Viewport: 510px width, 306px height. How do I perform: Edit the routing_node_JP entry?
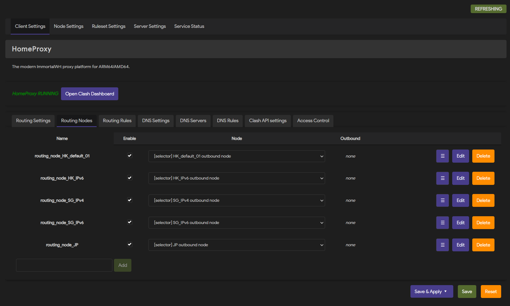pyautogui.click(x=460, y=245)
